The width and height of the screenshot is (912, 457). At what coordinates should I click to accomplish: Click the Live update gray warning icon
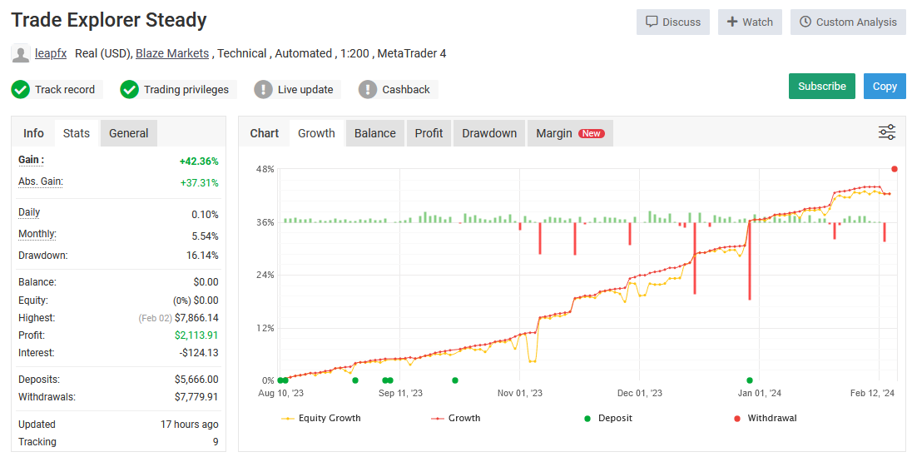click(263, 89)
